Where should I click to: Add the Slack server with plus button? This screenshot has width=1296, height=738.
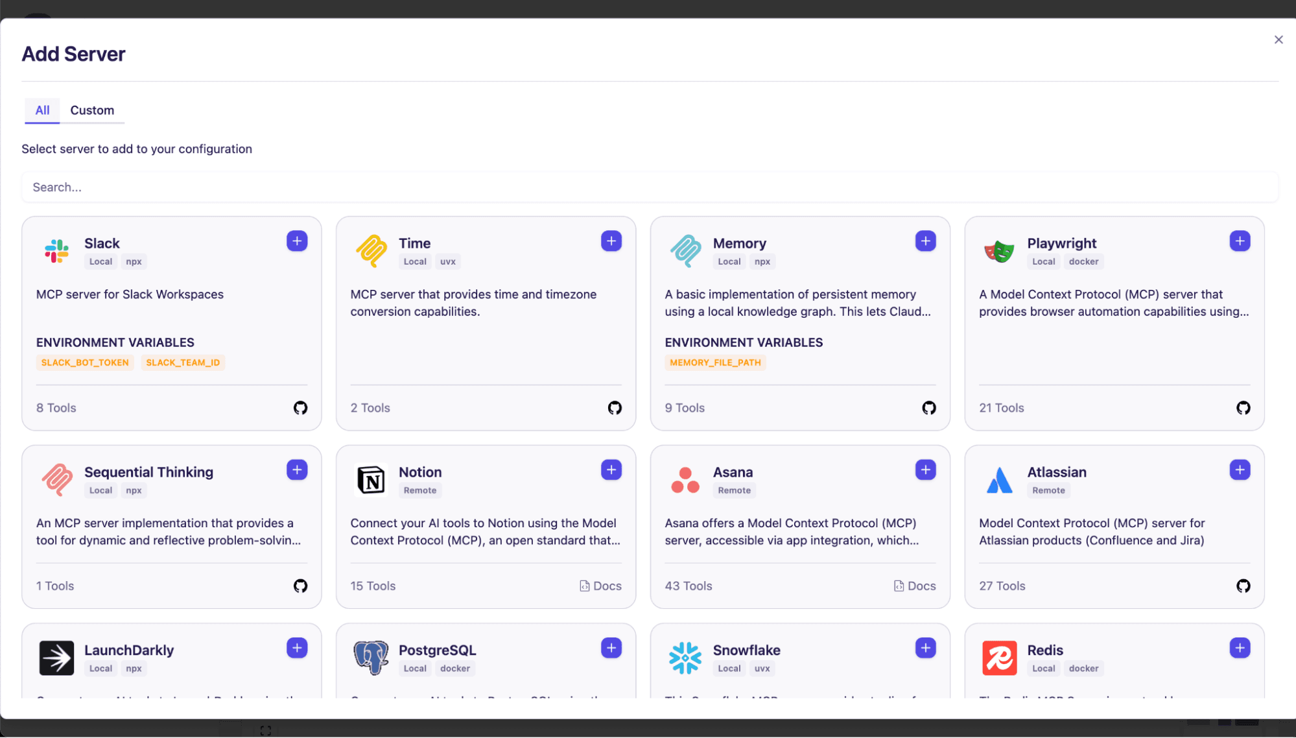(297, 241)
